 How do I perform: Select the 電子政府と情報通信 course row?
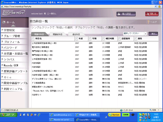(x=95, y=47)
